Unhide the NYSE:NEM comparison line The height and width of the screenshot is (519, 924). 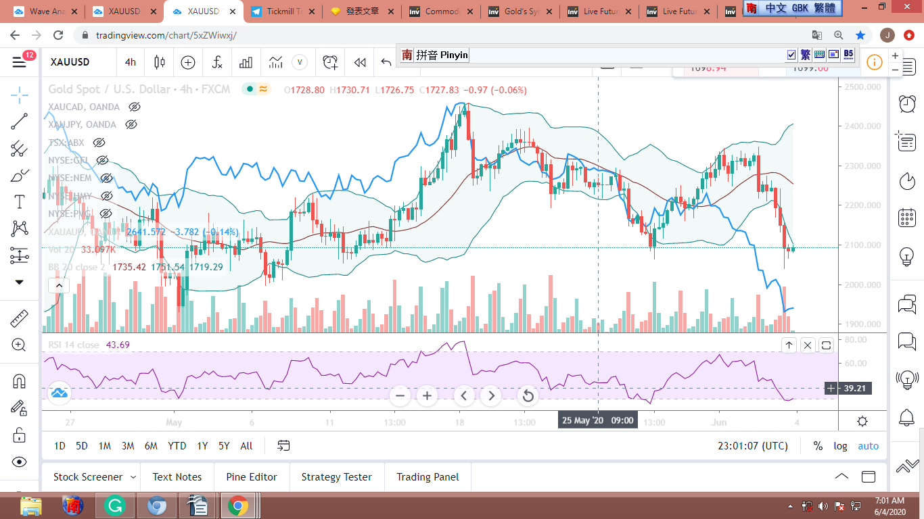point(106,178)
